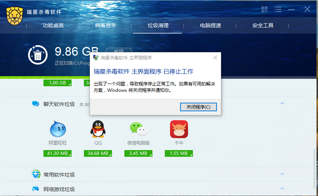Image resolution: width=318 pixels, height=196 pixels.
Task: Select the AliWangwang (阿里旺旺) icon
Action: click(x=58, y=129)
